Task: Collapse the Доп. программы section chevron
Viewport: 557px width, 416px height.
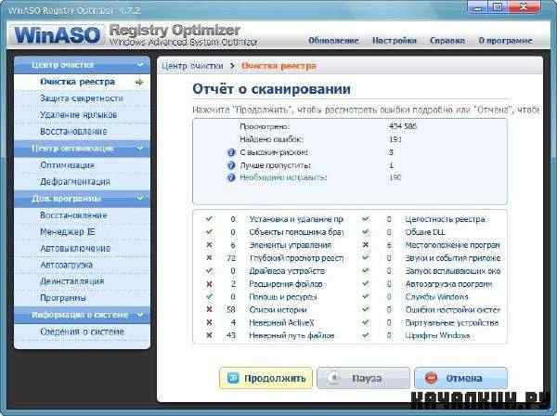Action: click(140, 198)
